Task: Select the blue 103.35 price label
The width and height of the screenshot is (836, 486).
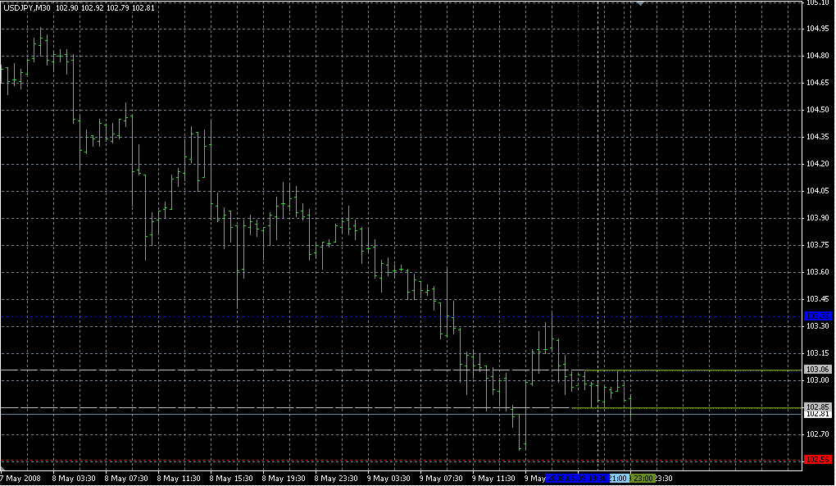Action: [818, 316]
